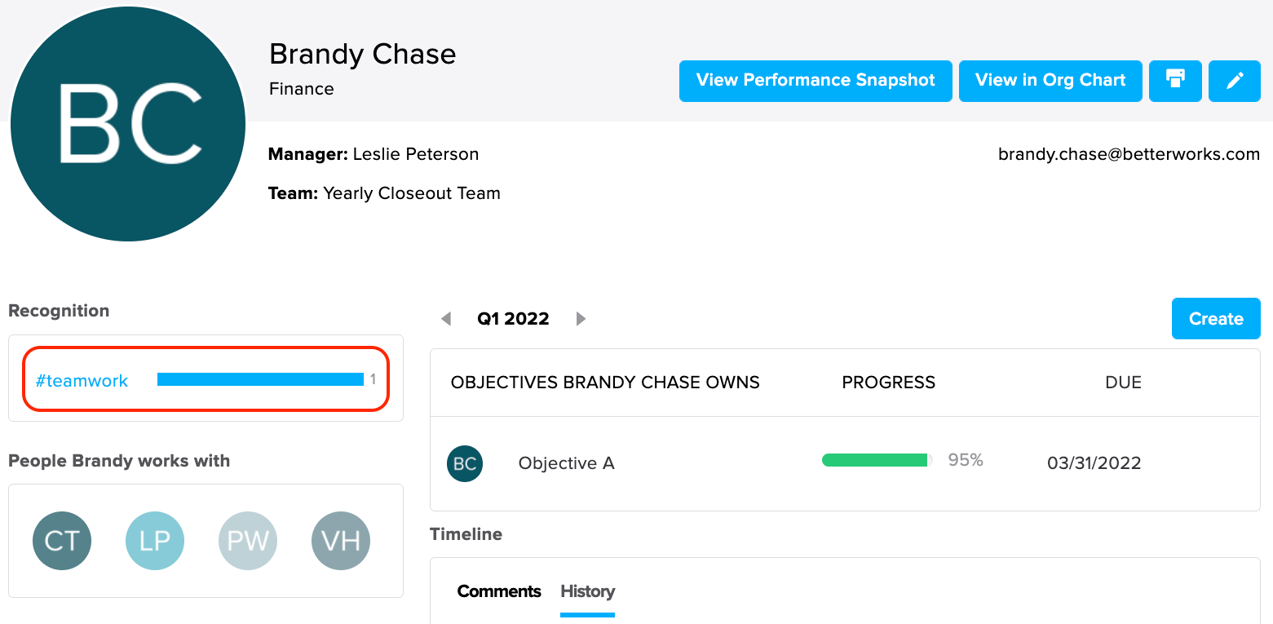The image size is (1273, 624).
Task: Click the Create button
Action: pos(1216,319)
